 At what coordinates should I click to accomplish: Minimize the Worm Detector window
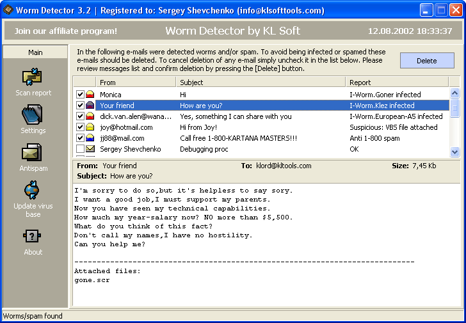tap(426, 10)
